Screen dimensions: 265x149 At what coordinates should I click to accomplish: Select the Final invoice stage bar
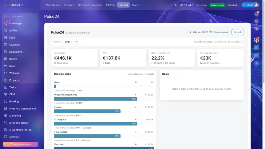click(x=87, y=136)
